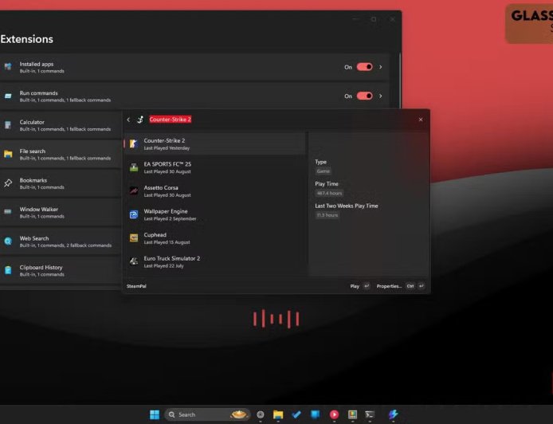553x424 pixels.
Task: Go back using the palette back arrow
Action: pos(128,120)
